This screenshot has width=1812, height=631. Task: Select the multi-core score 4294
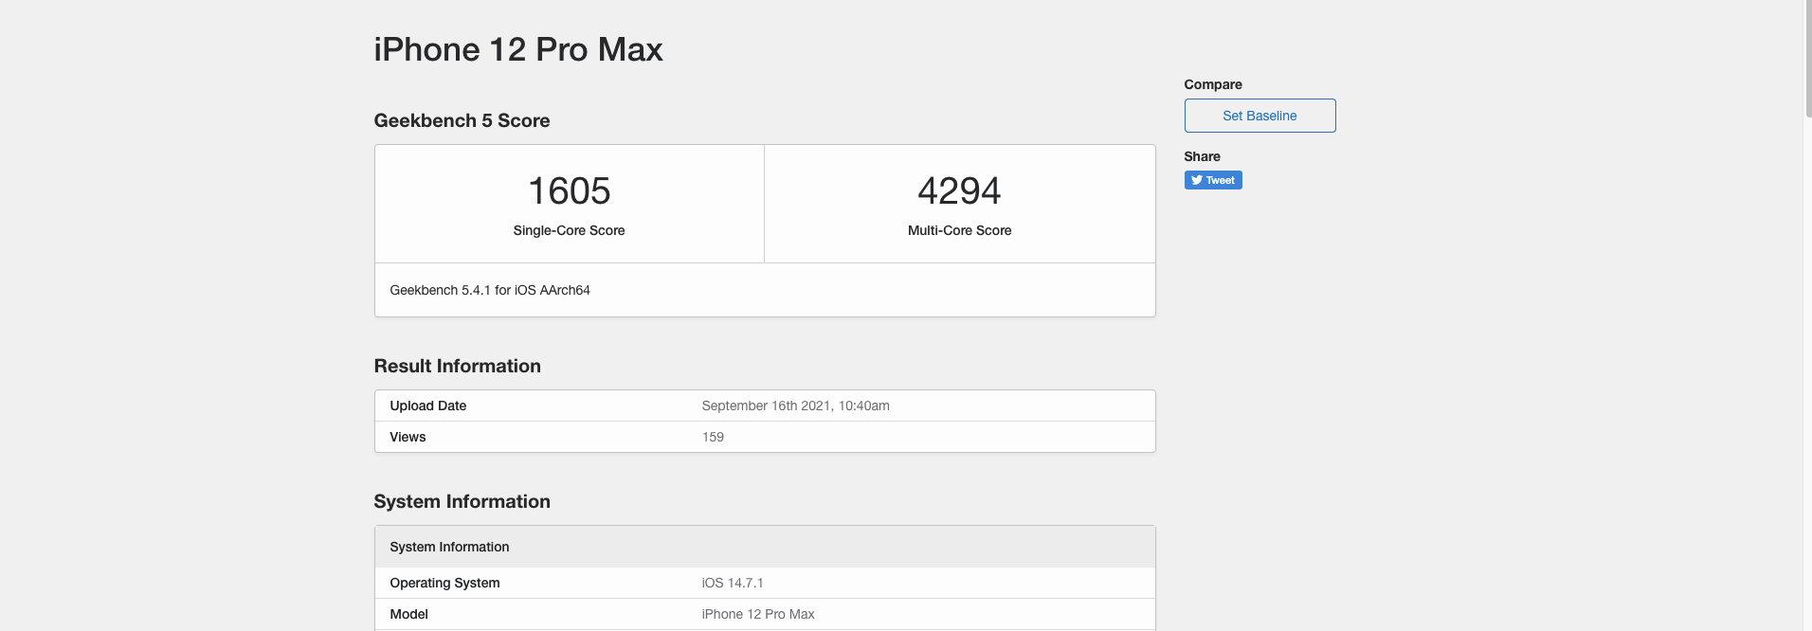(x=959, y=191)
